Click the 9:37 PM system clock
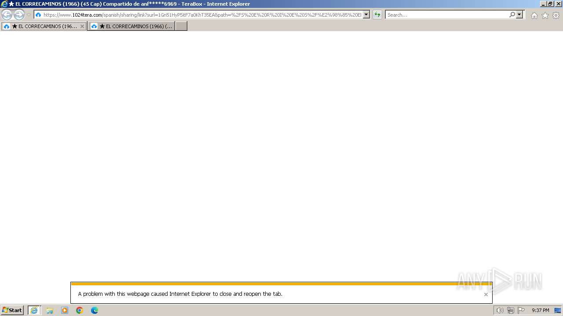563x316 pixels. pos(540,310)
